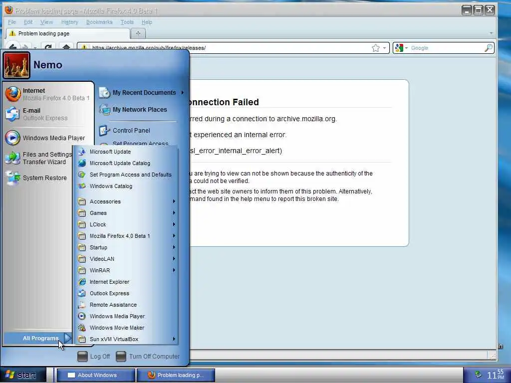
Task: Expand the WinRAR folder
Action: tap(125, 270)
